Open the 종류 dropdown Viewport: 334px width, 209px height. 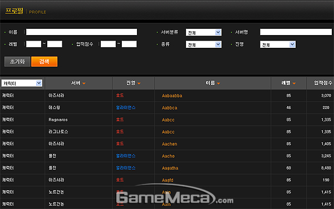point(204,44)
